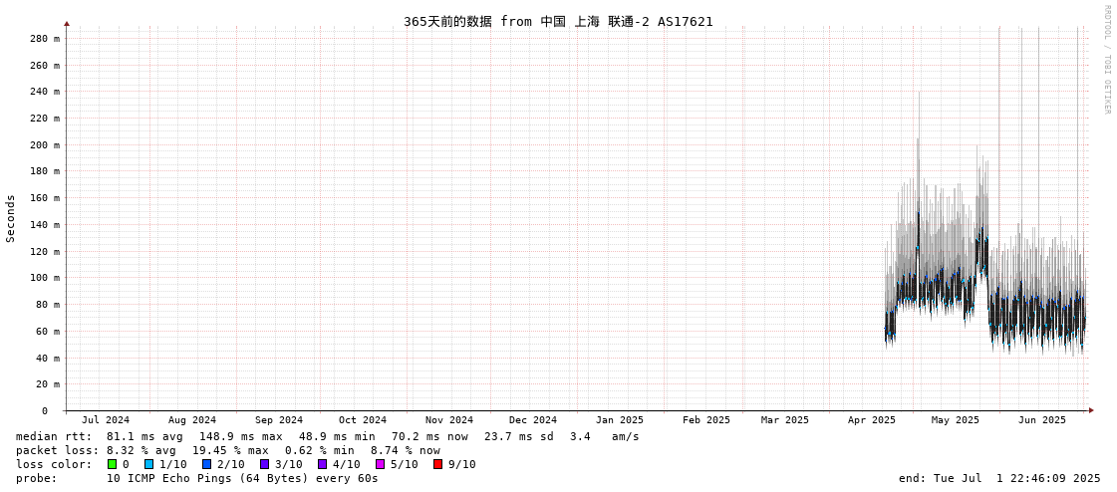
Task: Click the "160 m" y-axis value
Action: pyautogui.click(x=45, y=198)
